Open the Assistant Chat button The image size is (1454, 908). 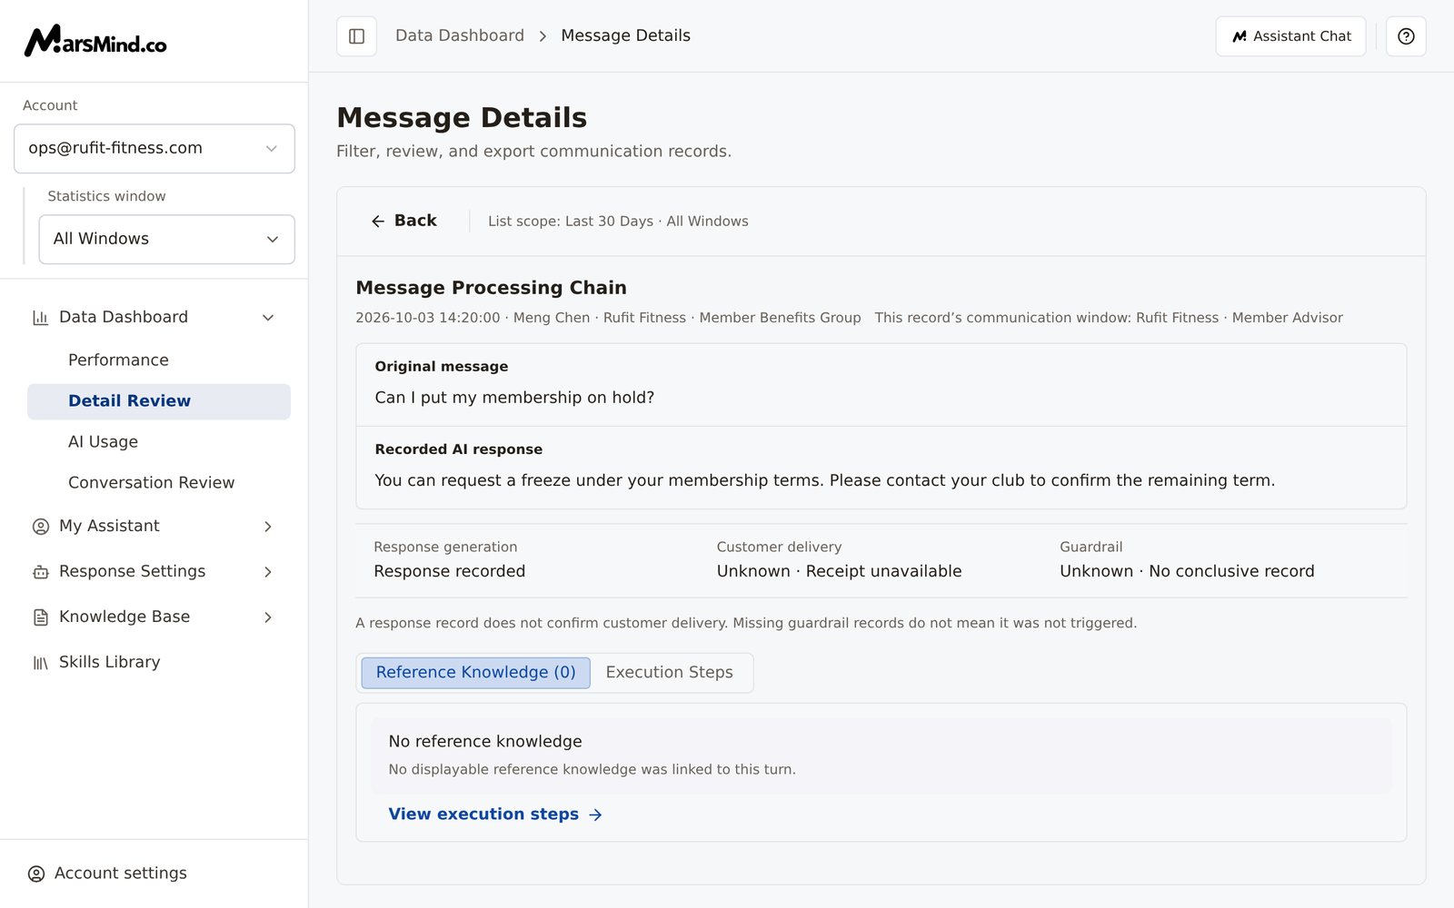[1290, 36]
